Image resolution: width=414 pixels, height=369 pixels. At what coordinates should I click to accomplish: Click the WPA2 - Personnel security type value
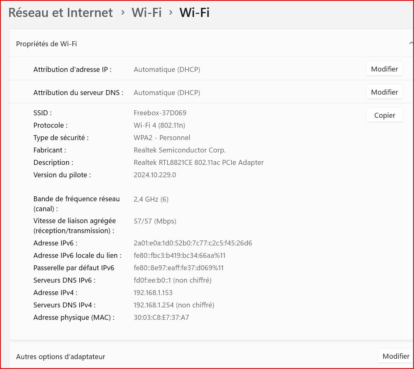pos(162,138)
